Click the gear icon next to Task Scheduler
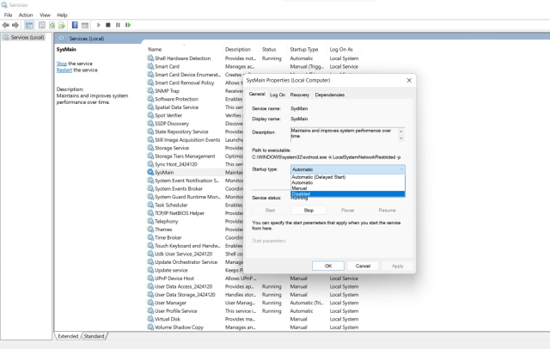The height and width of the screenshot is (349, 550). (x=150, y=205)
